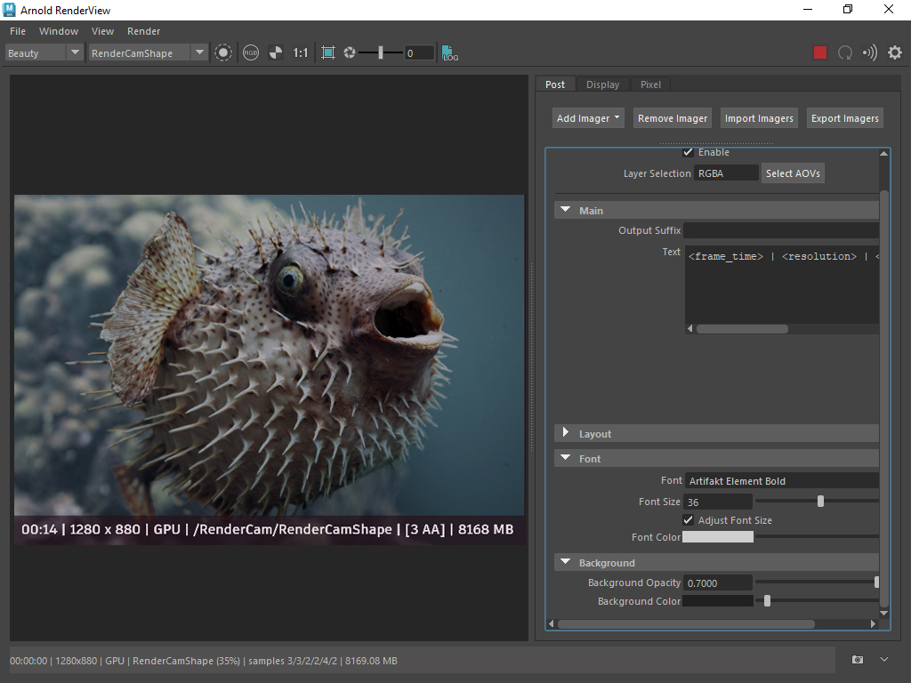This screenshot has height=683, width=911.
Task: Set zoom to 1:1 actual size
Action: pyautogui.click(x=301, y=52)
